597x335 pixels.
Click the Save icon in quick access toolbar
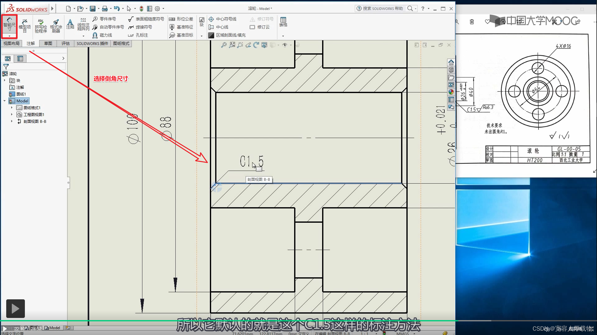coord(93,9)
